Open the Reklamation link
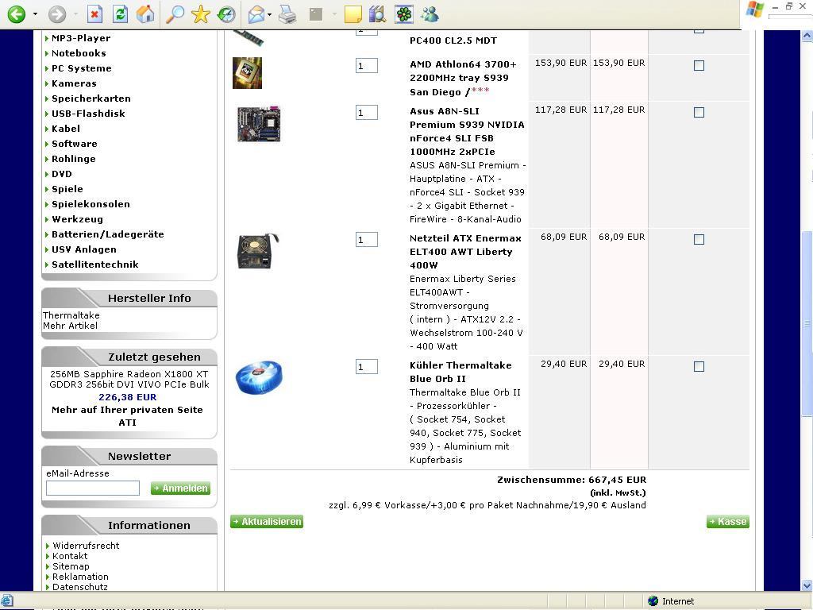 click(80, 577)
